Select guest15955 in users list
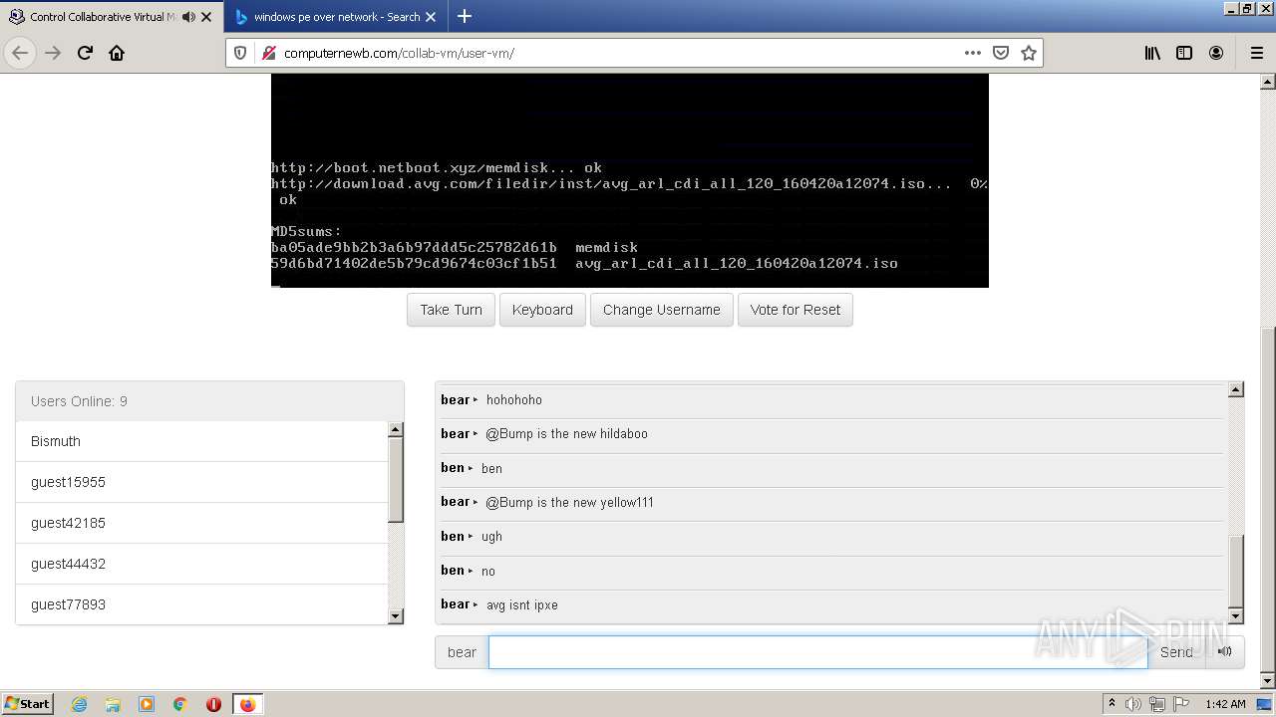The image size is (1276, 717). [x=201, y=482]
